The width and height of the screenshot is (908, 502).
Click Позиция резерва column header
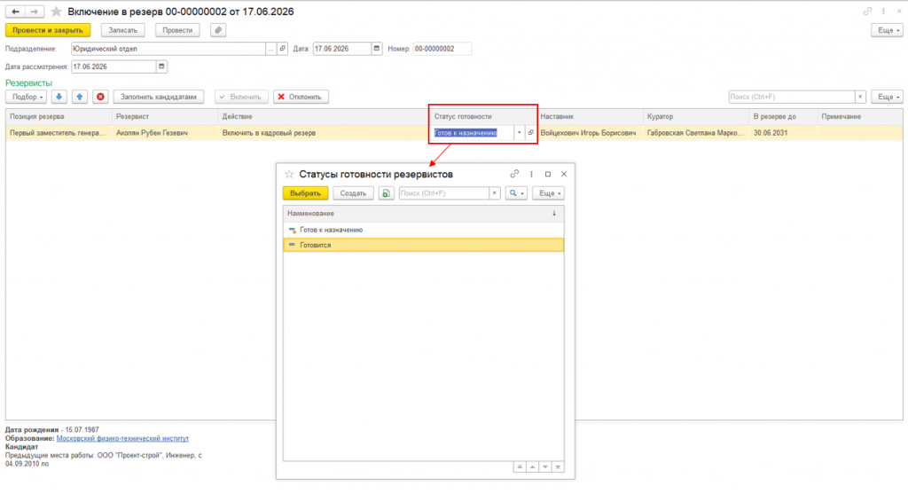[59, 116]
